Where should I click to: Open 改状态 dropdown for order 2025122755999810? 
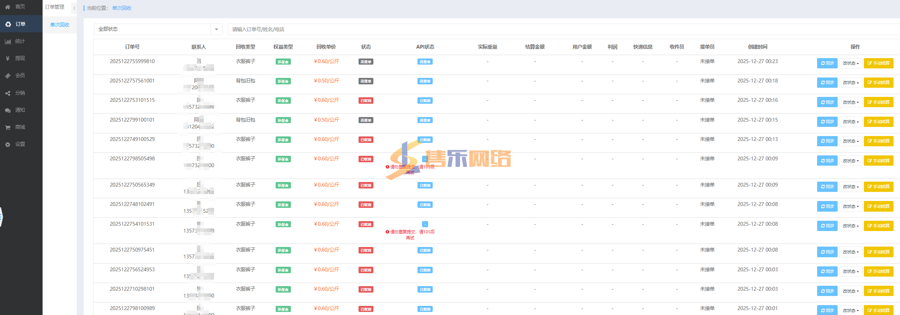pos(851,63)
